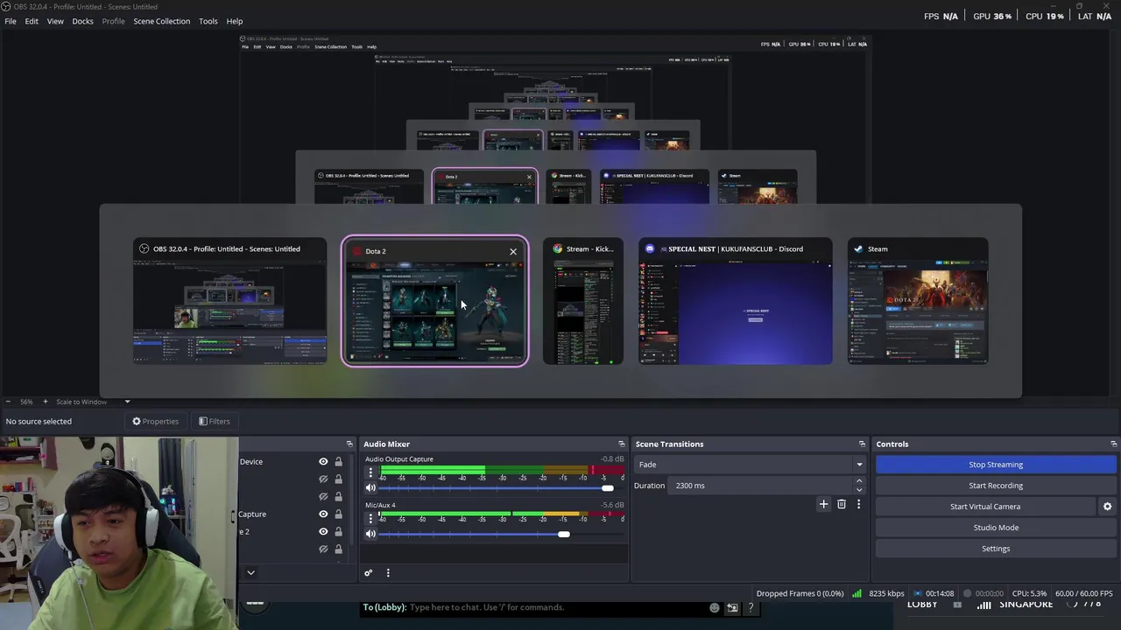Screen dimensions: 1121x630
Task: Add a new scene transition with plus
Action: pyautogui.click(x=823, y=504)
